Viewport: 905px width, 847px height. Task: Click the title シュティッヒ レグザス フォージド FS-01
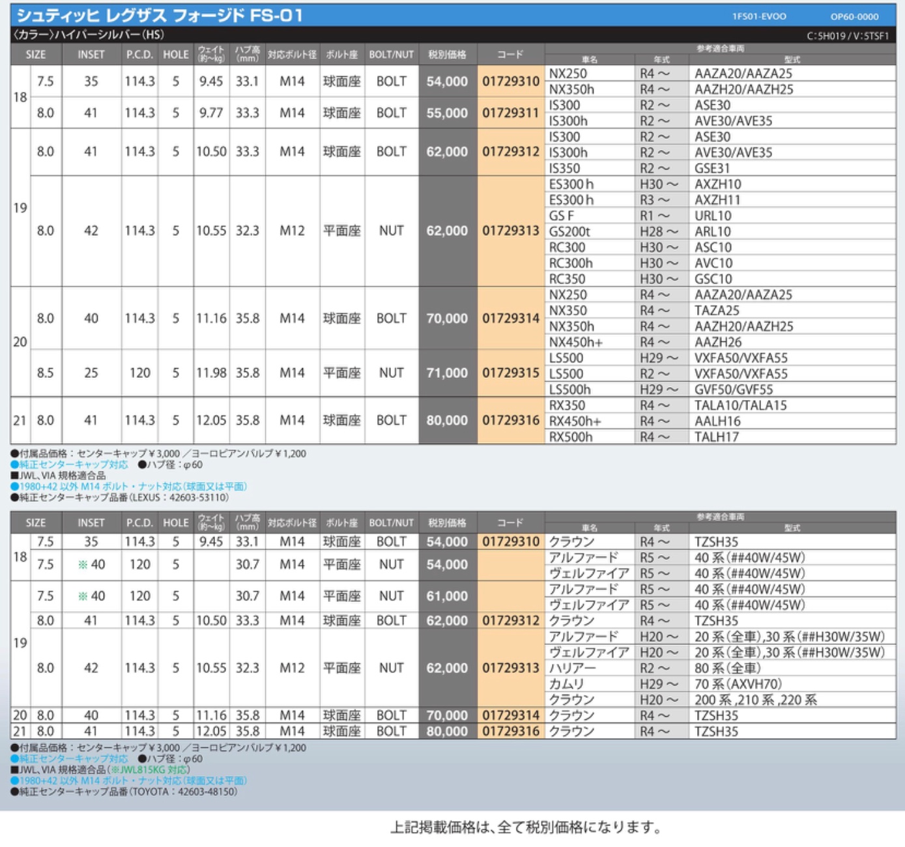pyautogui.click(x=160, y=15)
